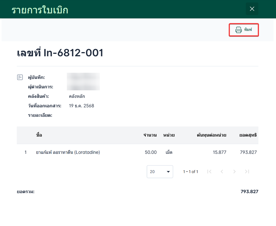Click the คลังหลัก warehouse value

click(x=77, y=96)
